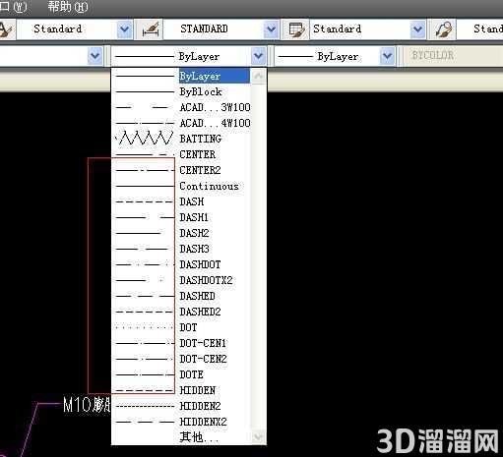Viewport: 503px width, 457px height.
Task: Select the HIDDEN2 linetype
Action: coord(181,406)
